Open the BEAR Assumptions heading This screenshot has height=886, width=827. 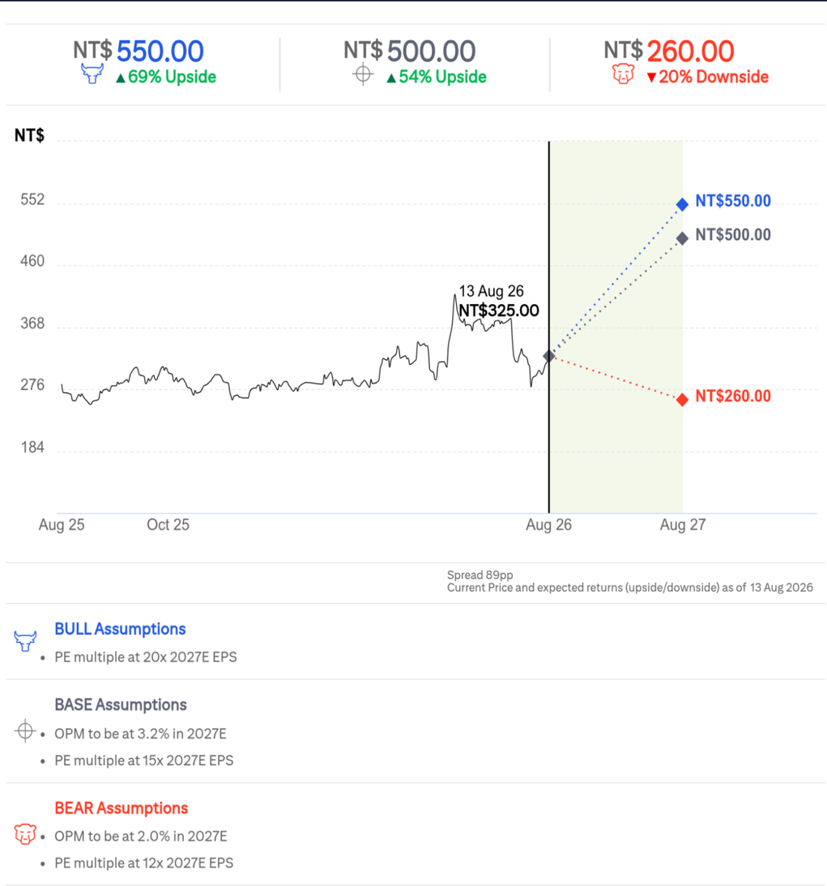click(121, 808)
